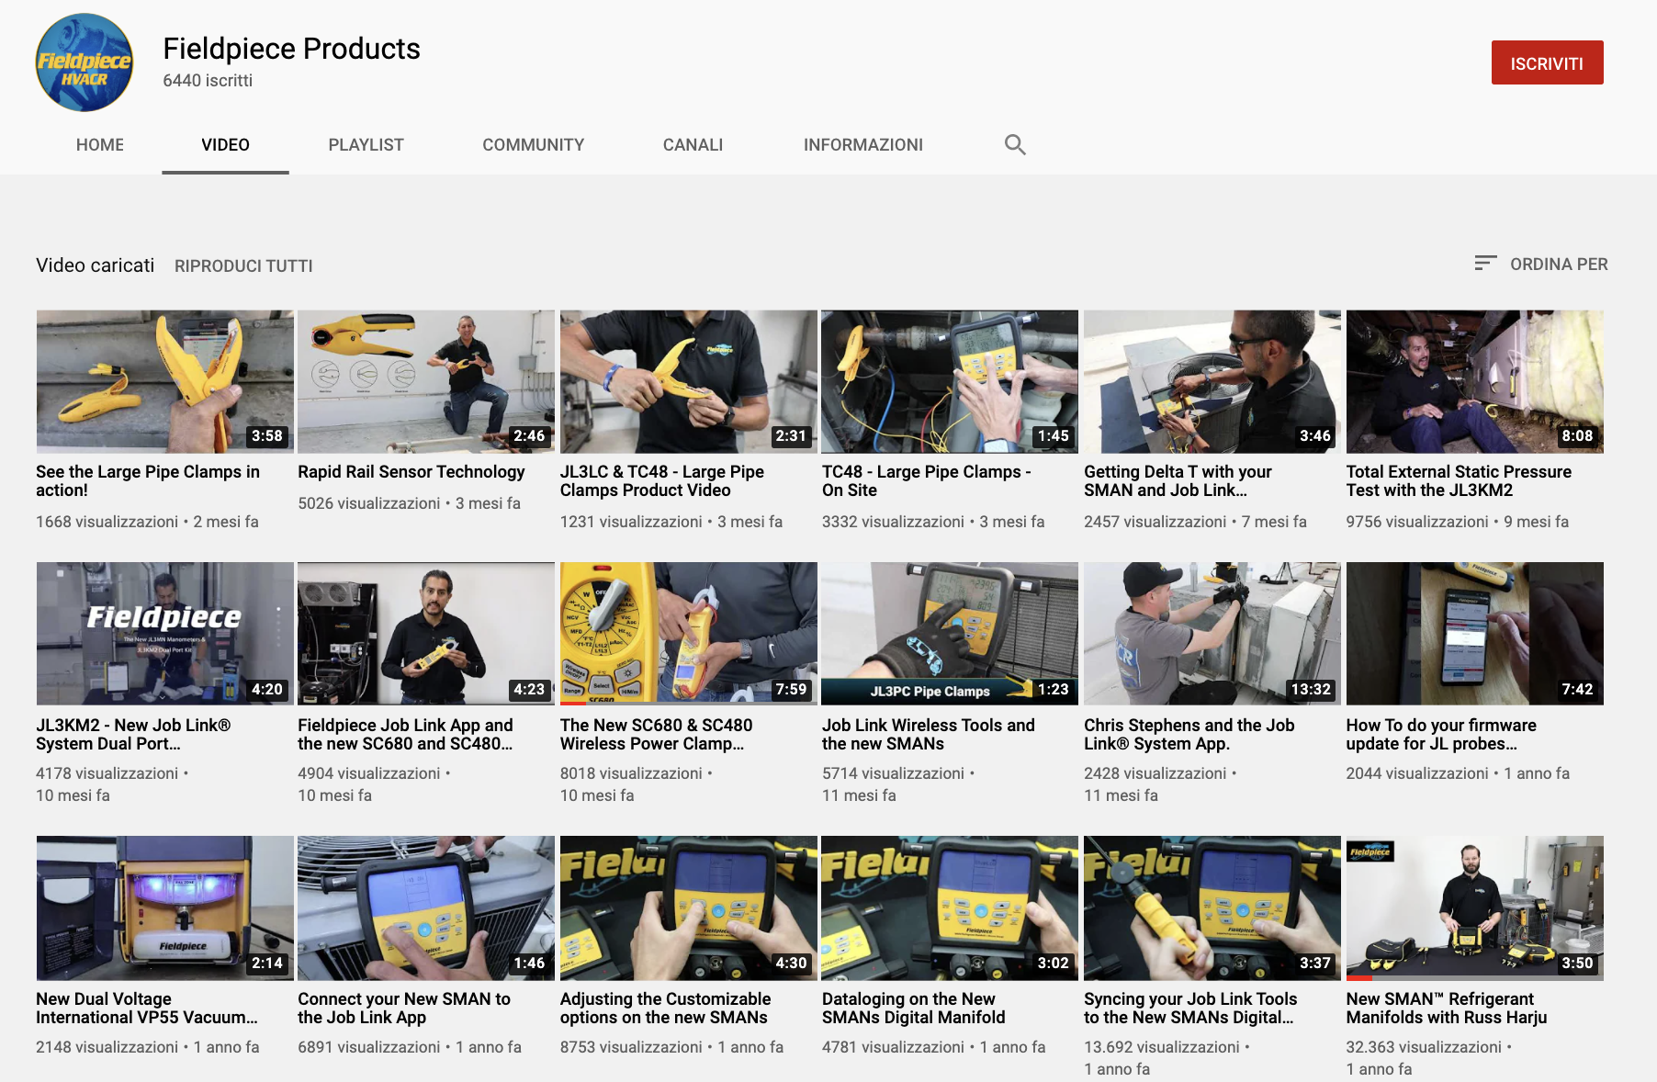The height and width of the screenshot is (1082, 1657).
Task: Open the ORDINA PER sort dropdown
Action: (x=1540, y=264)
